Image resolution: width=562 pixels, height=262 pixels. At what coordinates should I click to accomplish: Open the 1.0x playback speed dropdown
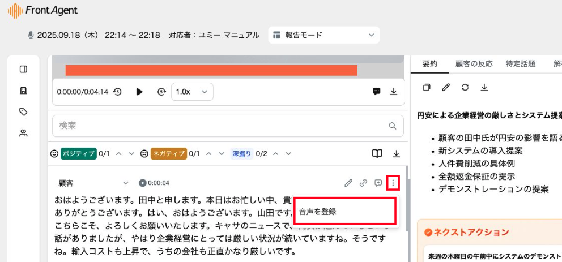click(192, 92)
